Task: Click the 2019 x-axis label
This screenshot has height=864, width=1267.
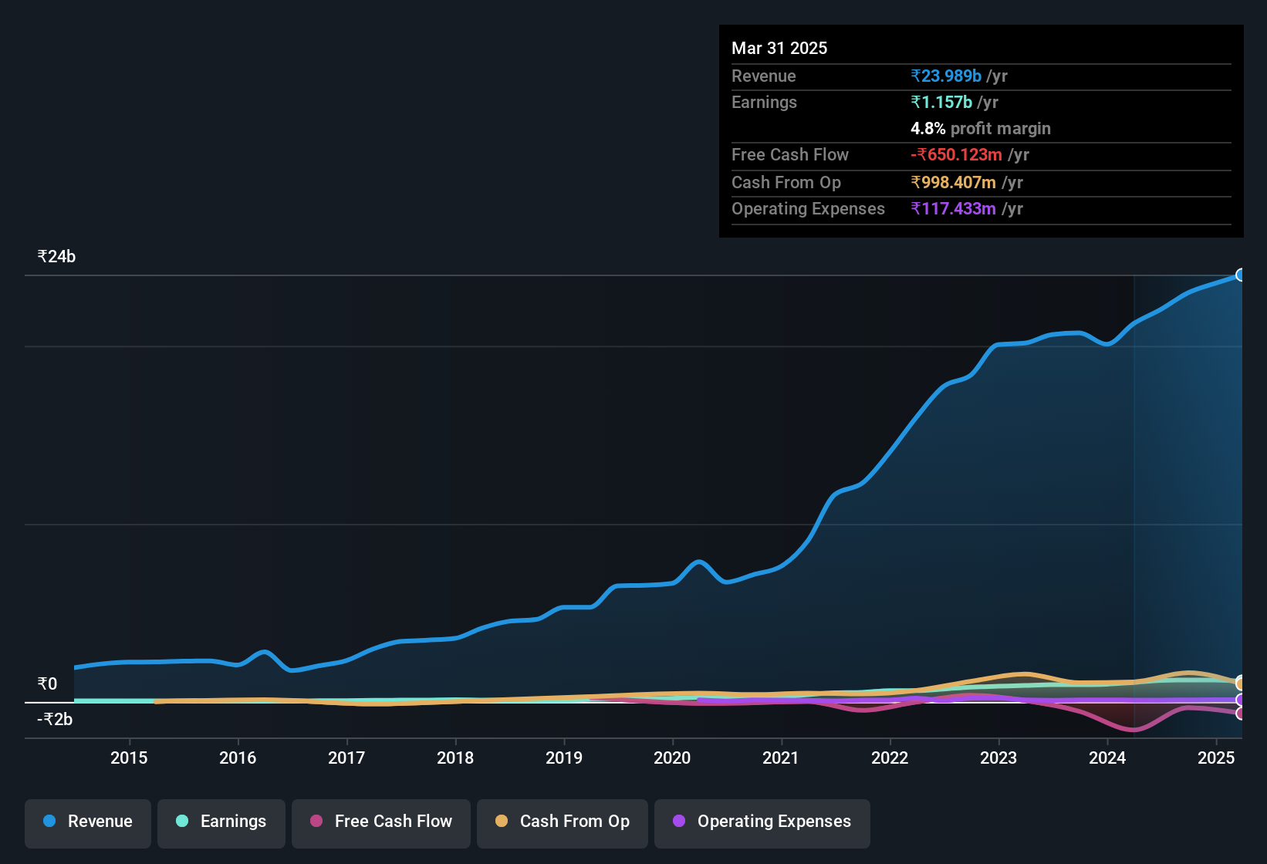Action: click(x=564, y=758)
